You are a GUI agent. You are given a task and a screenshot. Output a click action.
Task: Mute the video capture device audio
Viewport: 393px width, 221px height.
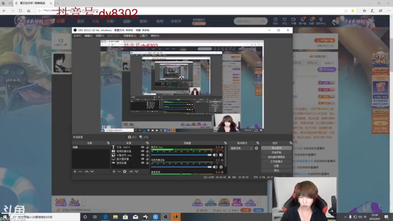pos(215,167)
